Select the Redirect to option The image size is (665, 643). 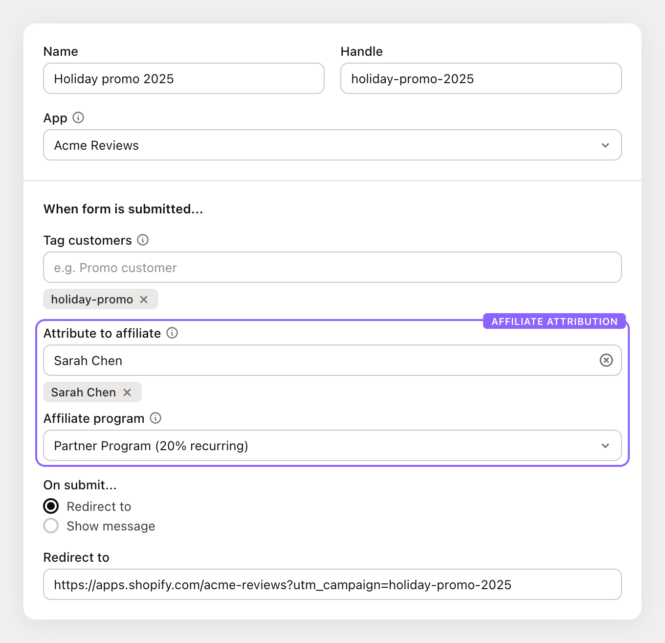[x=51, y=506]
